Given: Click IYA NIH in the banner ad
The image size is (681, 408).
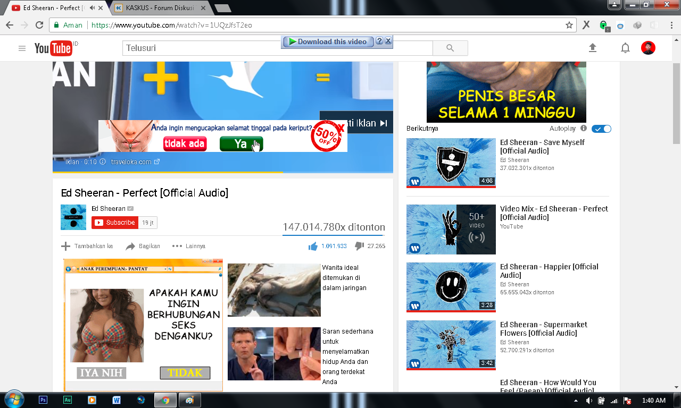Looking at the screenshot, I should tap(101, 372).
